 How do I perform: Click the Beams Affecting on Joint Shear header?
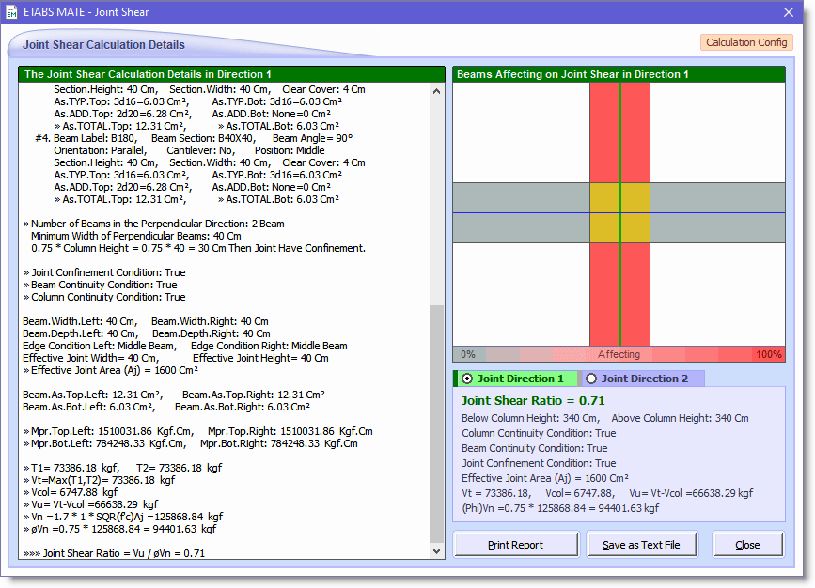click(x=564, y=74)
